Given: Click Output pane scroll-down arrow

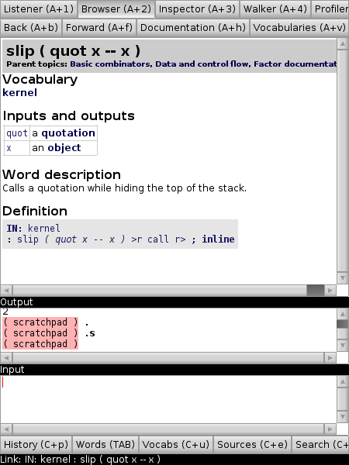Looking at the screenshot, I should point(343,345).
